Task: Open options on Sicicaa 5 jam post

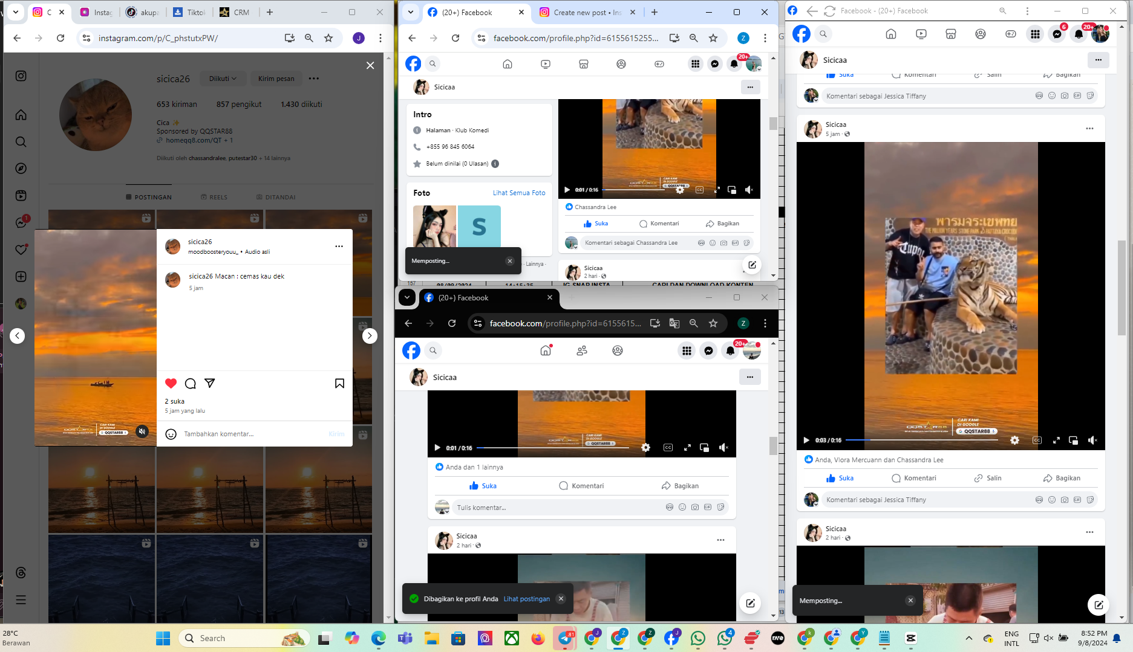Action: click(1089, 129)
